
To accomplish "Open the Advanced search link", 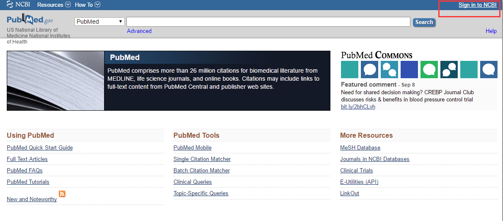I will pyautogui.click(x=139, y=31).
